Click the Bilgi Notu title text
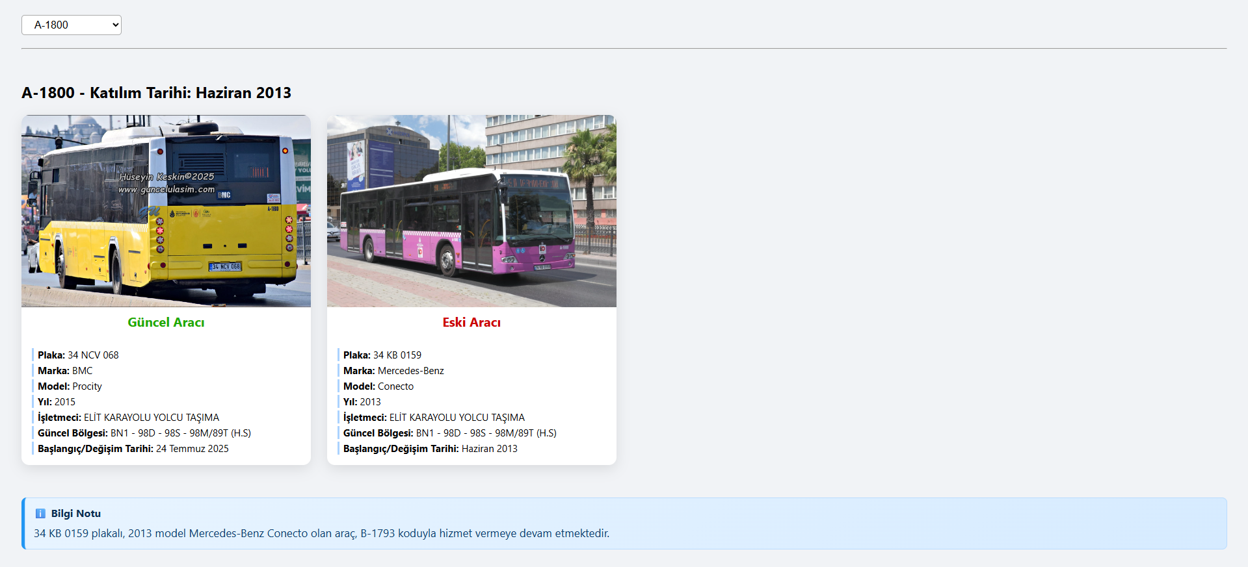The width and height of the screenshot is (1248, 567). pos(76,514)
